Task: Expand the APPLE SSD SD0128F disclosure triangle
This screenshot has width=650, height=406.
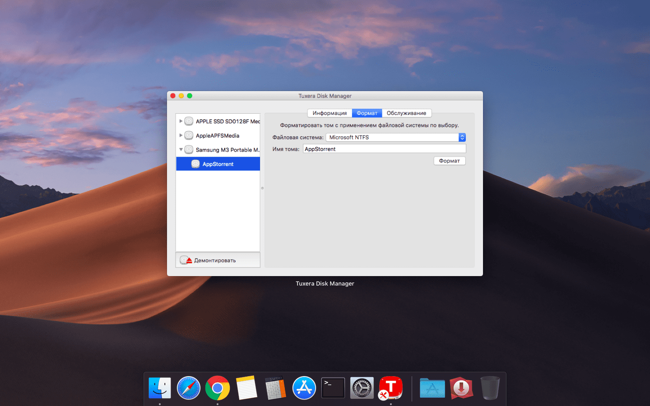Action: [181, 121]
